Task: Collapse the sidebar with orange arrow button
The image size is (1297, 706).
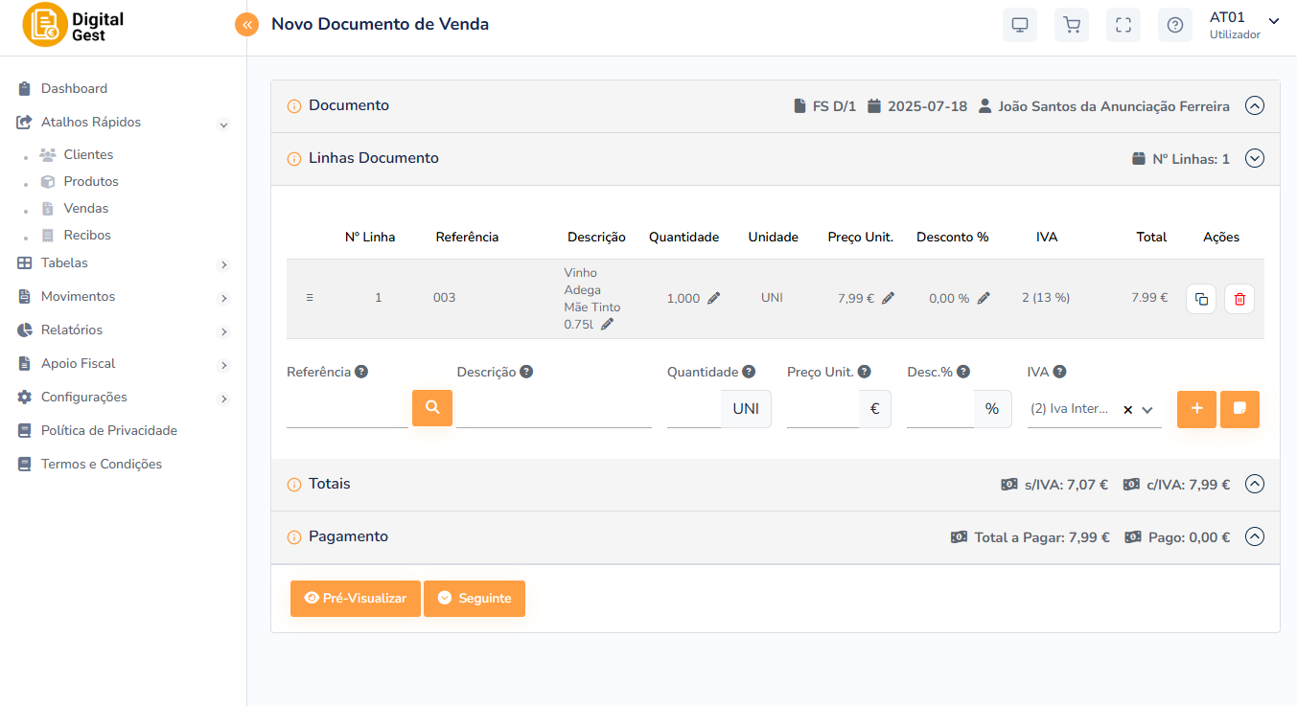Action: tap(247, 25)
